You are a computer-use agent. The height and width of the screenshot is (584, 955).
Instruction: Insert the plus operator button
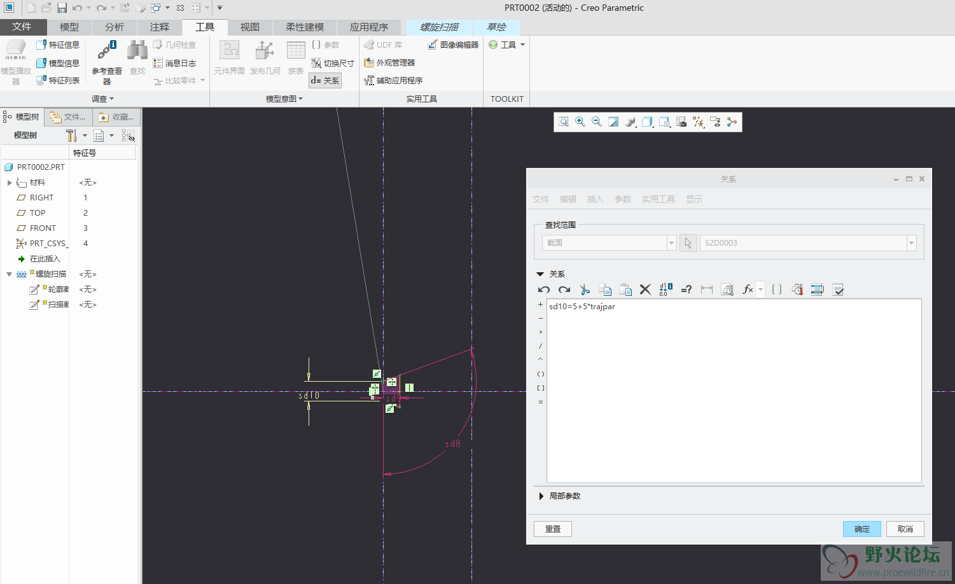[541, 305]
